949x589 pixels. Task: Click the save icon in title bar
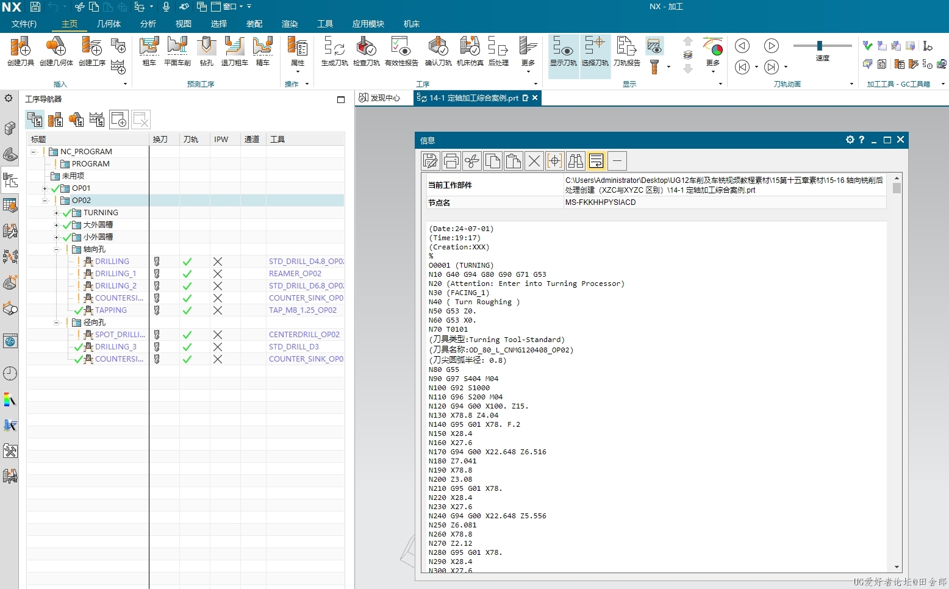pyautogui.click(x=35, y=7)
